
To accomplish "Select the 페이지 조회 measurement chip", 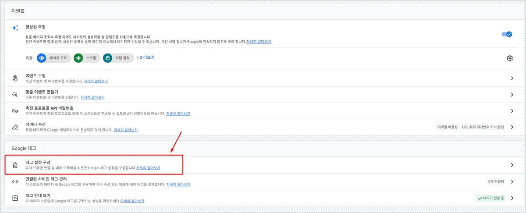I will [x=53, y=58].
